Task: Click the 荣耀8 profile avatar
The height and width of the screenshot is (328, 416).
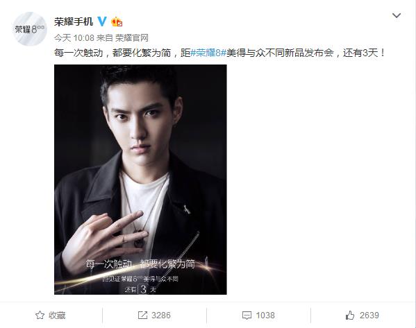Action: click(x=30, y=28)
